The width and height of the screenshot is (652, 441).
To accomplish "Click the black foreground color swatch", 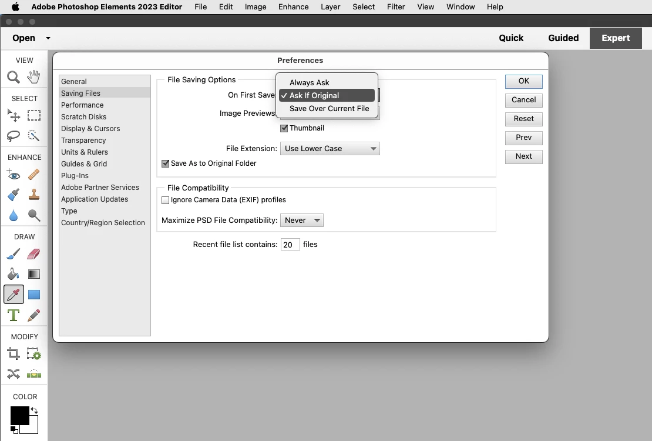I will pos(19,416).
